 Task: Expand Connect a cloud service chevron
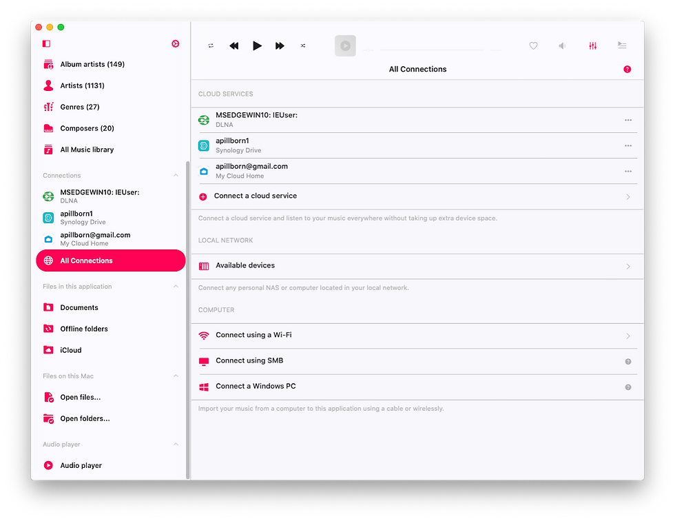tap(628, 197)
